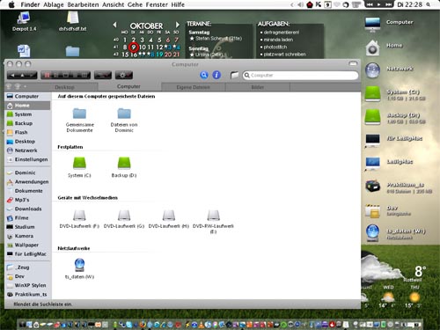Open the dsfsdfsdf.txt desktop file
440x330 pixels.
point(72,21)
